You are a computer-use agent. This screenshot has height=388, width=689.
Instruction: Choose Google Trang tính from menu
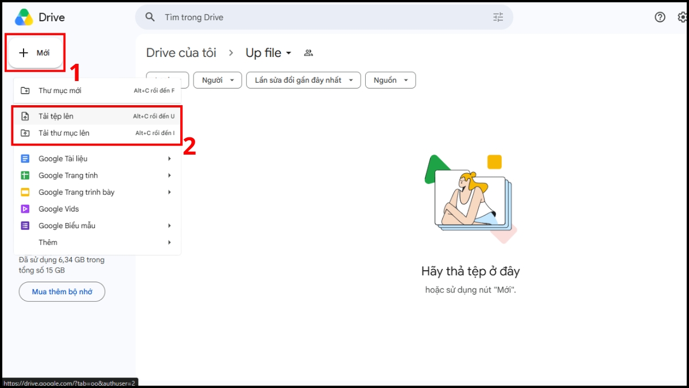(97, 175)
